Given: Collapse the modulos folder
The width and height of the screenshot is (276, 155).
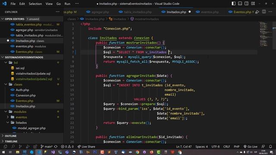Looking at the screenshot, I should tap(6, 112).
